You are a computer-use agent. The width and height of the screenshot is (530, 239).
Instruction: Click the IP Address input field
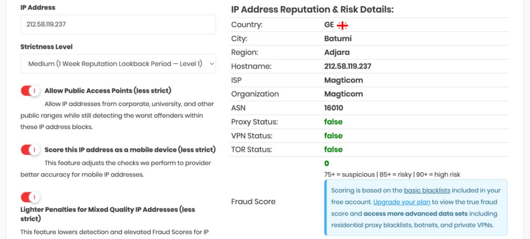click(118, 24)
